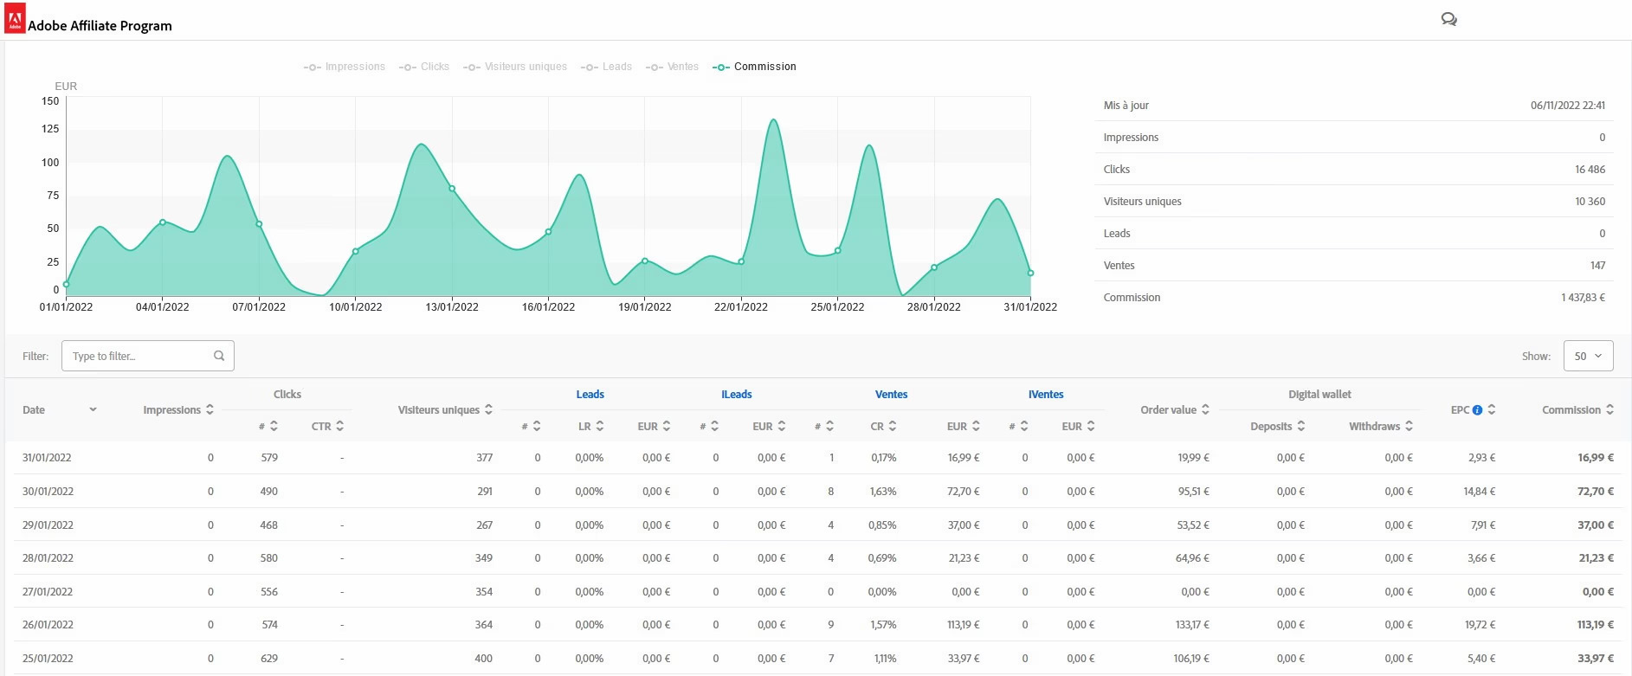Sort by Impressions column
The width and height of the screenshot is (1632, 676).
210,409
